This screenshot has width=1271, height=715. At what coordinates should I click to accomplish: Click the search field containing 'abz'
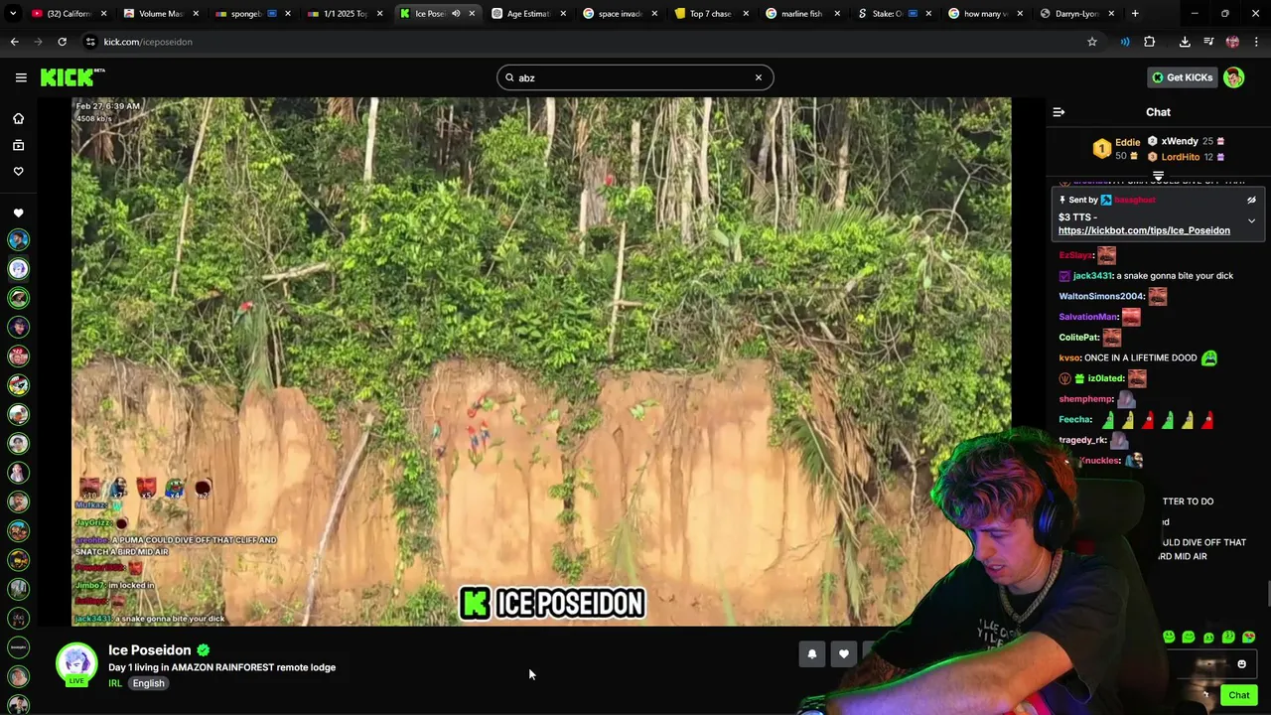click(x=635, y=77)
